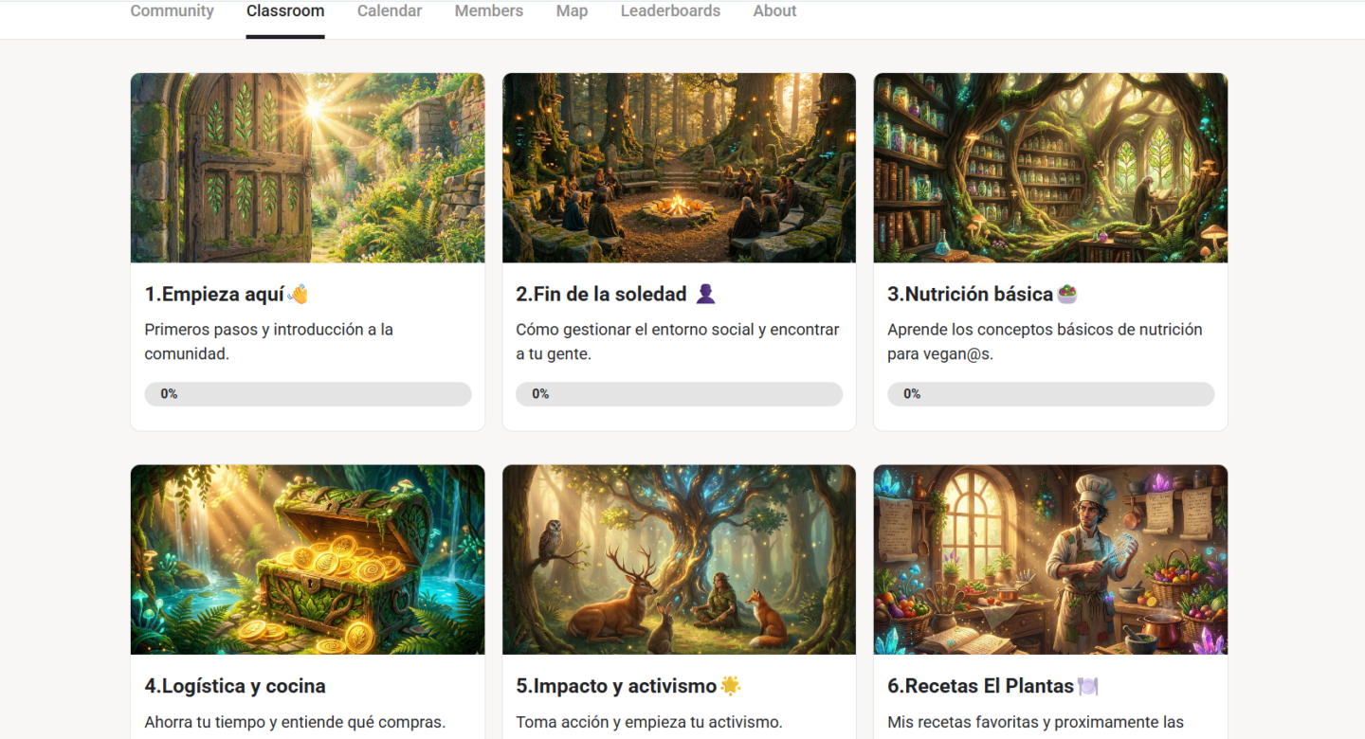View the Leaderboards tab
The width and height of the screenshot is (1365, 739).
point(670,11)
